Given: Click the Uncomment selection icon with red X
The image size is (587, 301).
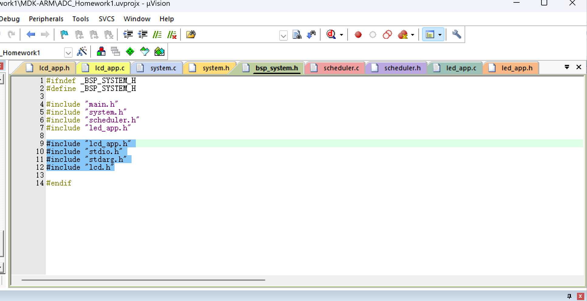Looking at the screenshot, I should coord(172,35).
